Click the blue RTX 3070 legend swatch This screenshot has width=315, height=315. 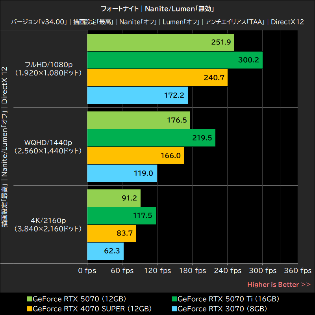point(174,309)
